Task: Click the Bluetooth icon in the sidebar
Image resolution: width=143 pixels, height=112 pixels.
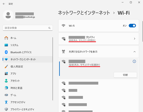Action: click(6, 52)
